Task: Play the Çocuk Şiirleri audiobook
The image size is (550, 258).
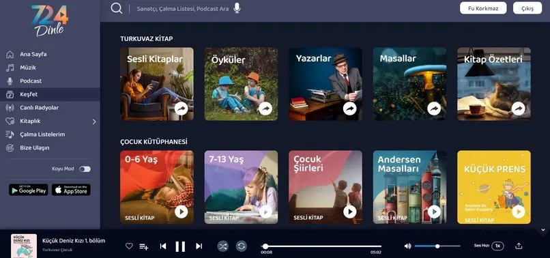Action: click(x=349, y=212)
